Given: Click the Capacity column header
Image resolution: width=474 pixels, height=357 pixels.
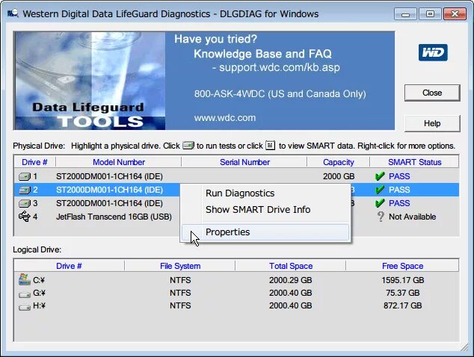Looking at the screenshot, I should coord(338,162).
